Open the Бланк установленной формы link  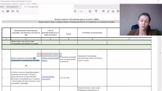[x=50, y=59]
